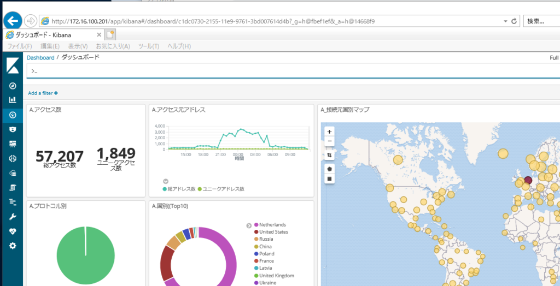Click the 1,849 unique access metric
Image resolution: width=560 pixels, height=286 pixels.
click(x=116, y=153)
